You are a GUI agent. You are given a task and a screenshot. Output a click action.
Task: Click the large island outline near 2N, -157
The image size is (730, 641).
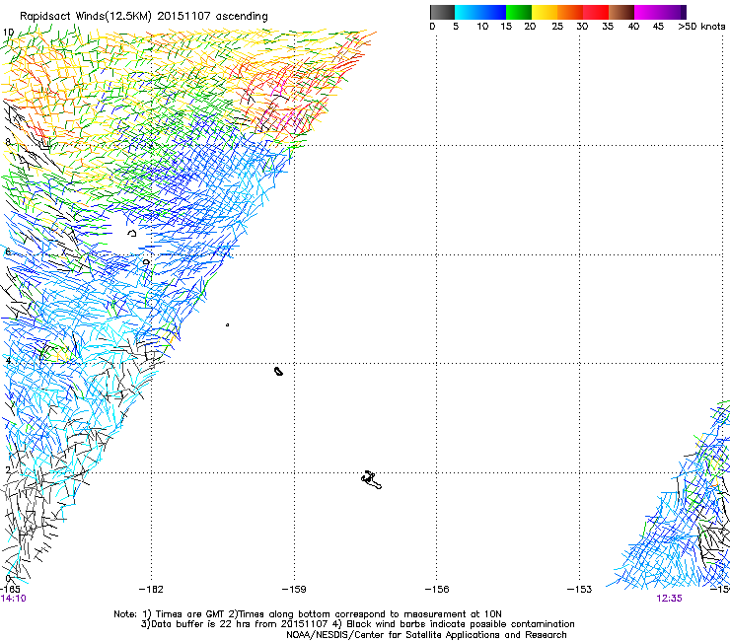click(x=371, y=480)
